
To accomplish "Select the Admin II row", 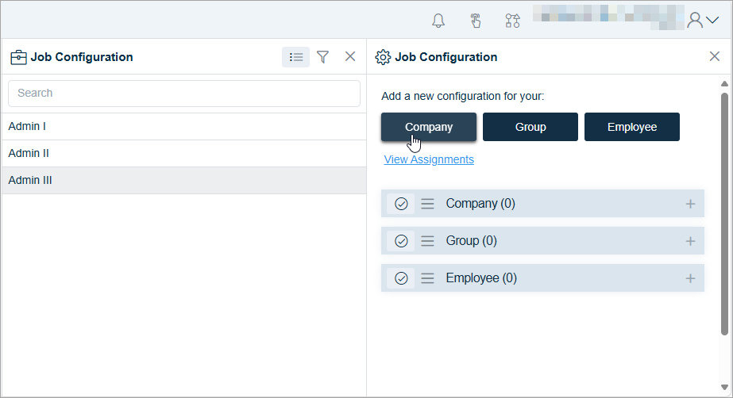I will click(184, 154).
